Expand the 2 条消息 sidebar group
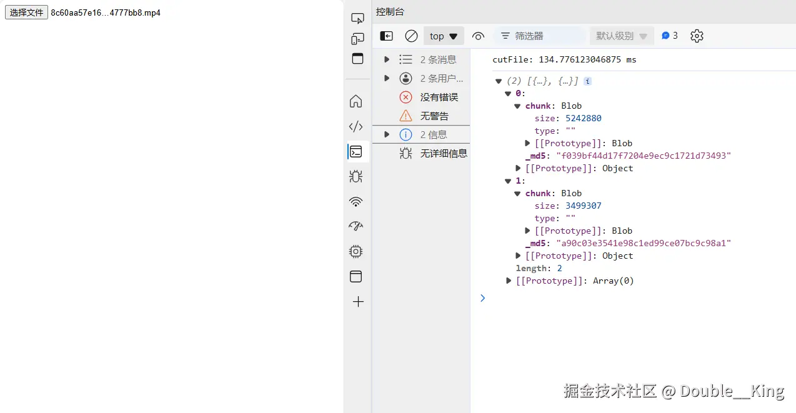 coord(387,59)
